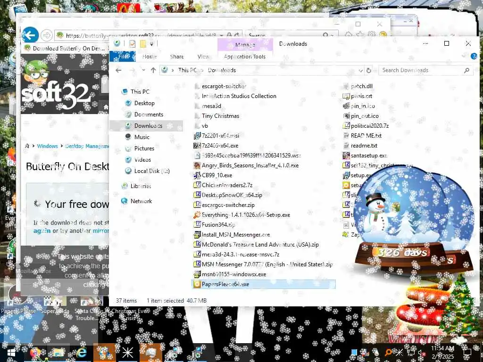The height and width of the screenshot is (362, 483).
Task: Open the File tab in Explorer
Action: click(x=123, y=57)
